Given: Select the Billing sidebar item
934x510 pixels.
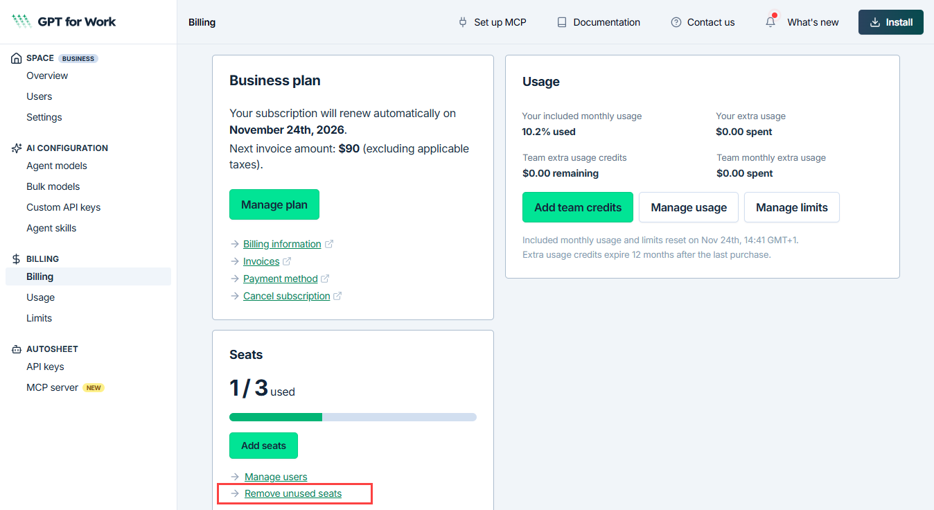Looking at the screenshot, I should [88, 276].
